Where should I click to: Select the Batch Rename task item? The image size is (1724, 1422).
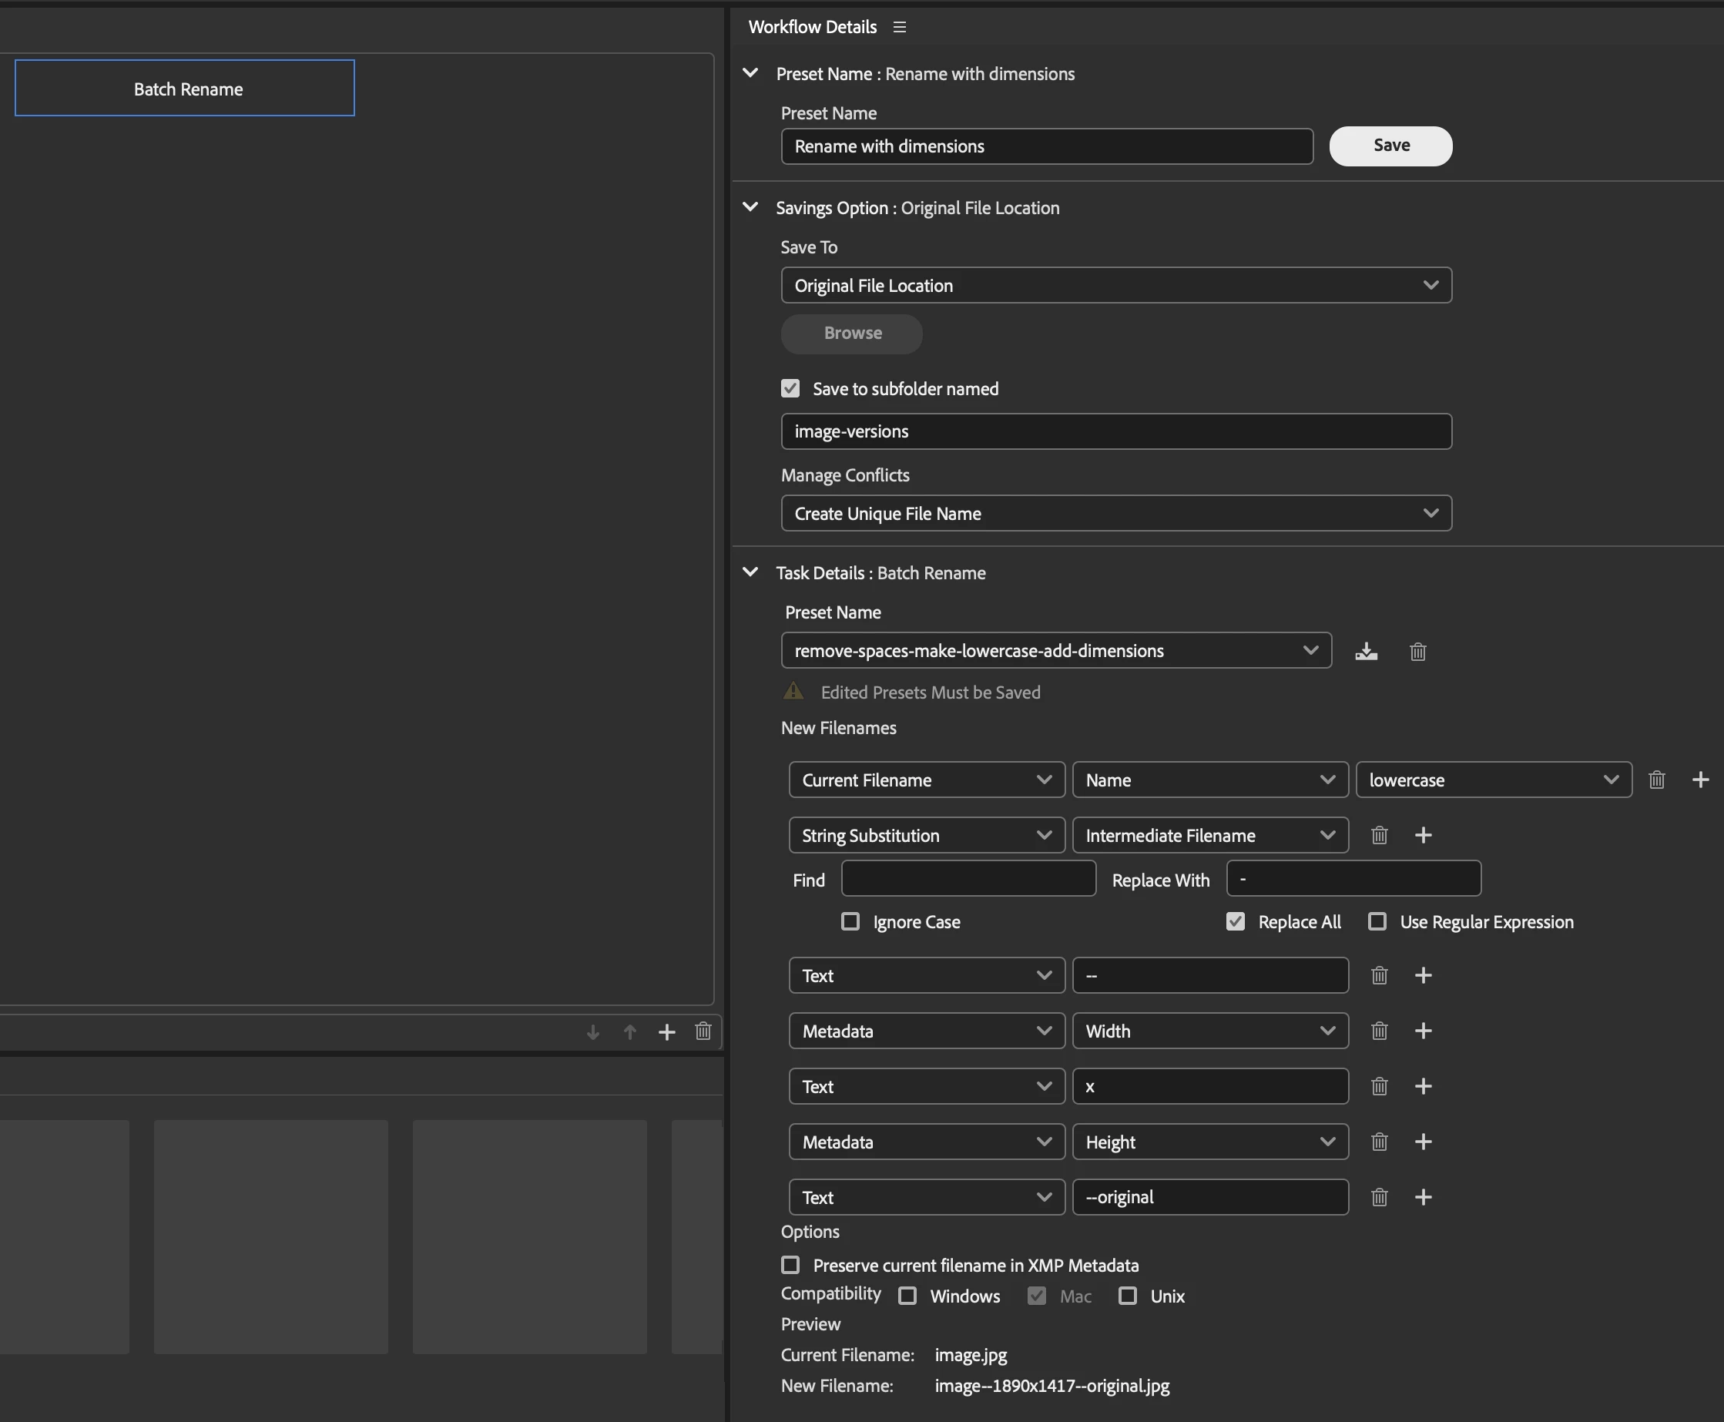coord(185,89)
